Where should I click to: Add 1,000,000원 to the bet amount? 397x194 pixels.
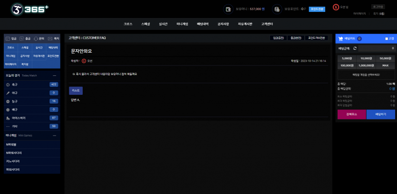[x=366, y=65]
